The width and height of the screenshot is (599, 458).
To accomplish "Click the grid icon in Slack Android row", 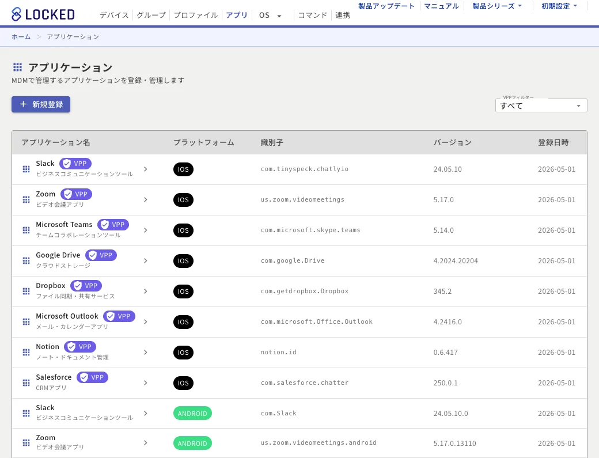I will coord(26,413).
